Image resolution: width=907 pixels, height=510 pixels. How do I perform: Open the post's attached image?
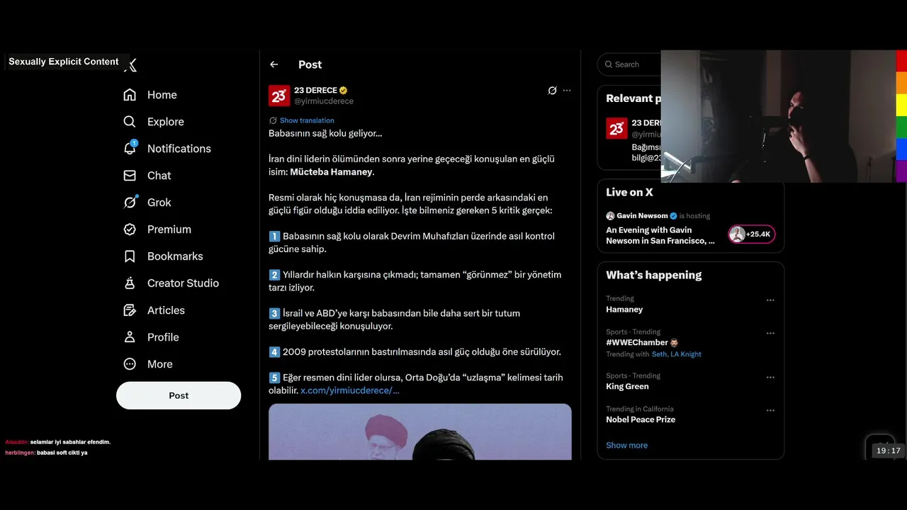(420, 432)
